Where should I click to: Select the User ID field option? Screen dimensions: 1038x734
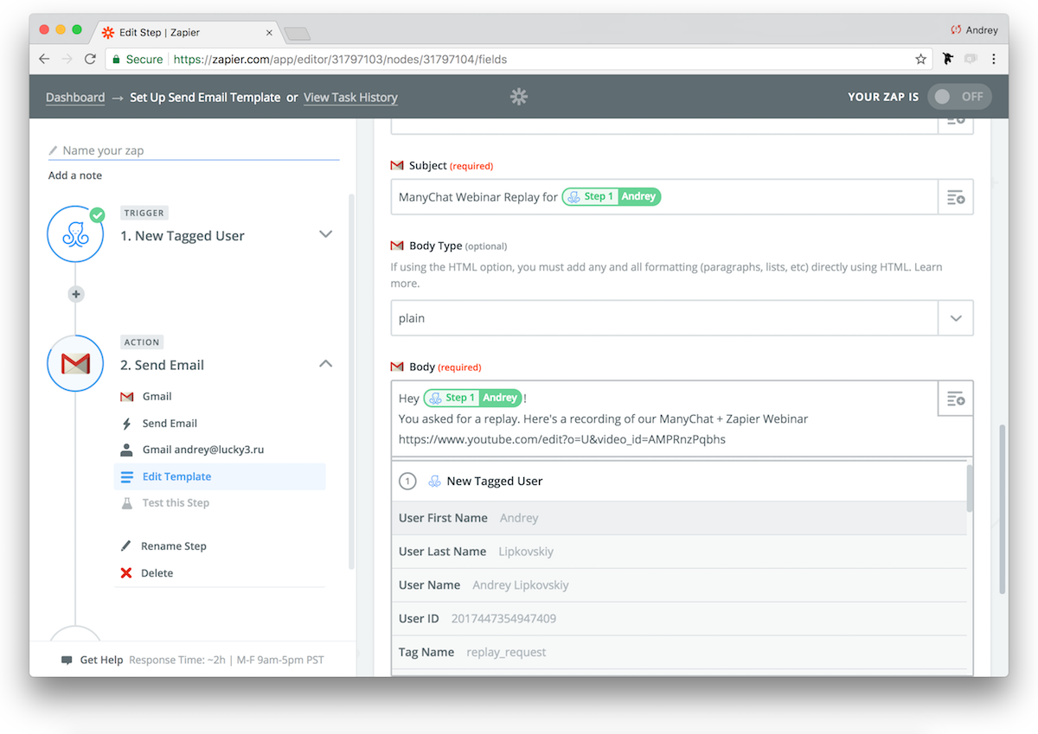click(x=679, y=619)
